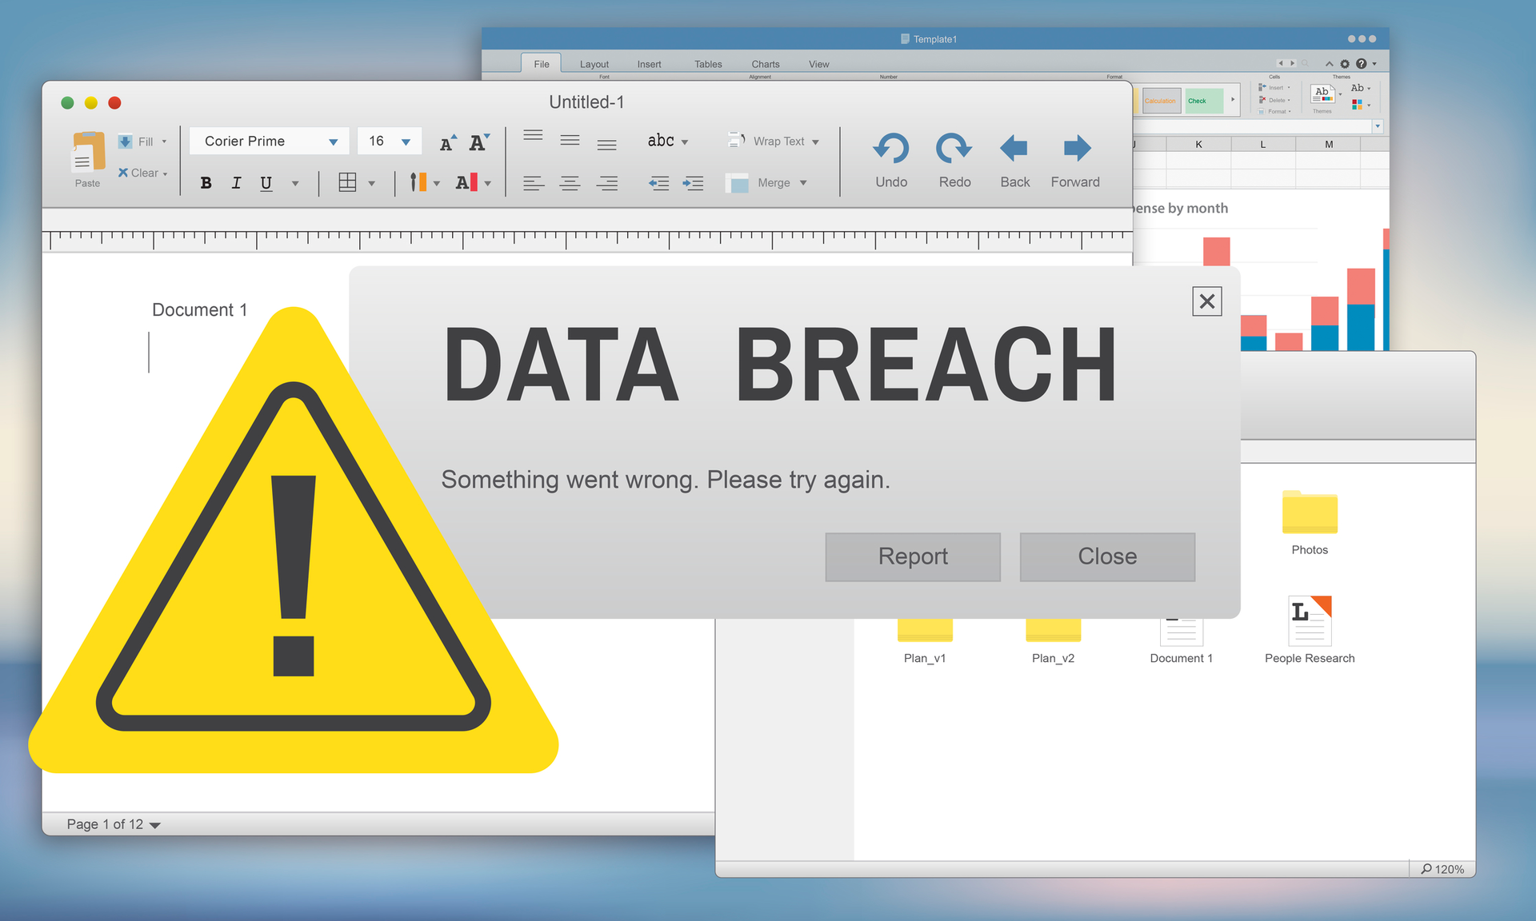Toggle italic formatting

tap(236, 182)
